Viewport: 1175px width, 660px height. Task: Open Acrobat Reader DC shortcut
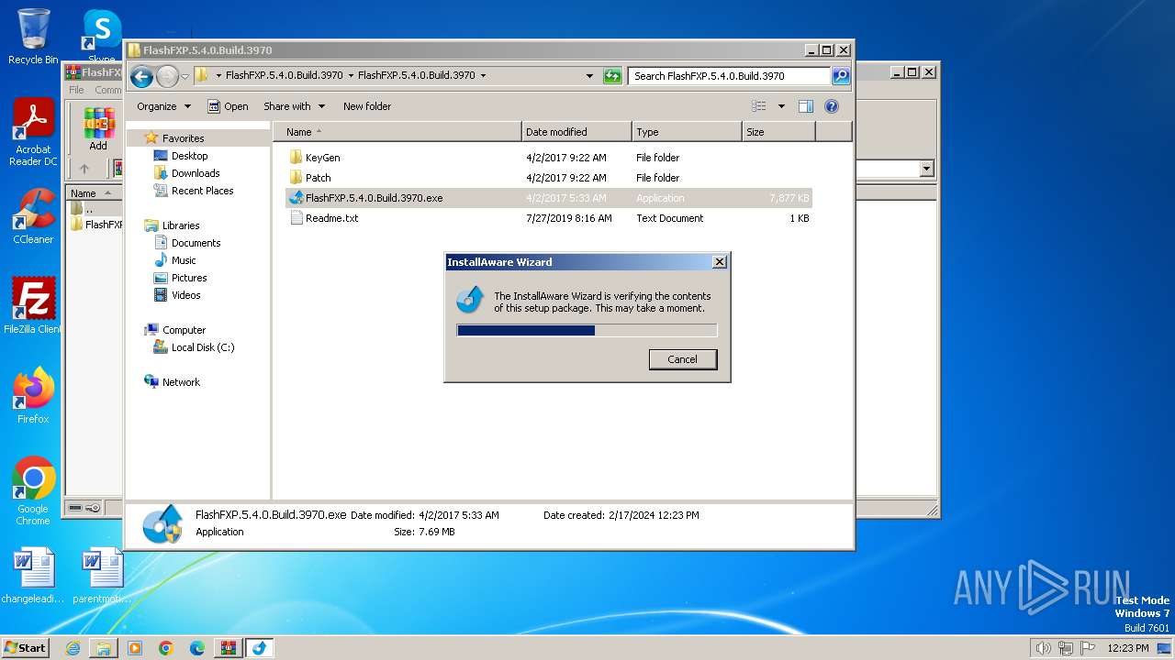tap(33, 133)
